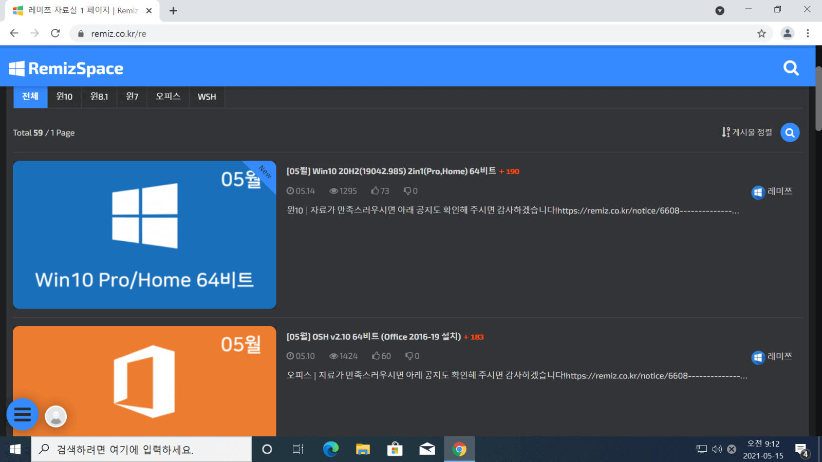Go back with the browser back arrow
Image resolution: width=822 pixels, height=462 pixels.
click(14, 33)
